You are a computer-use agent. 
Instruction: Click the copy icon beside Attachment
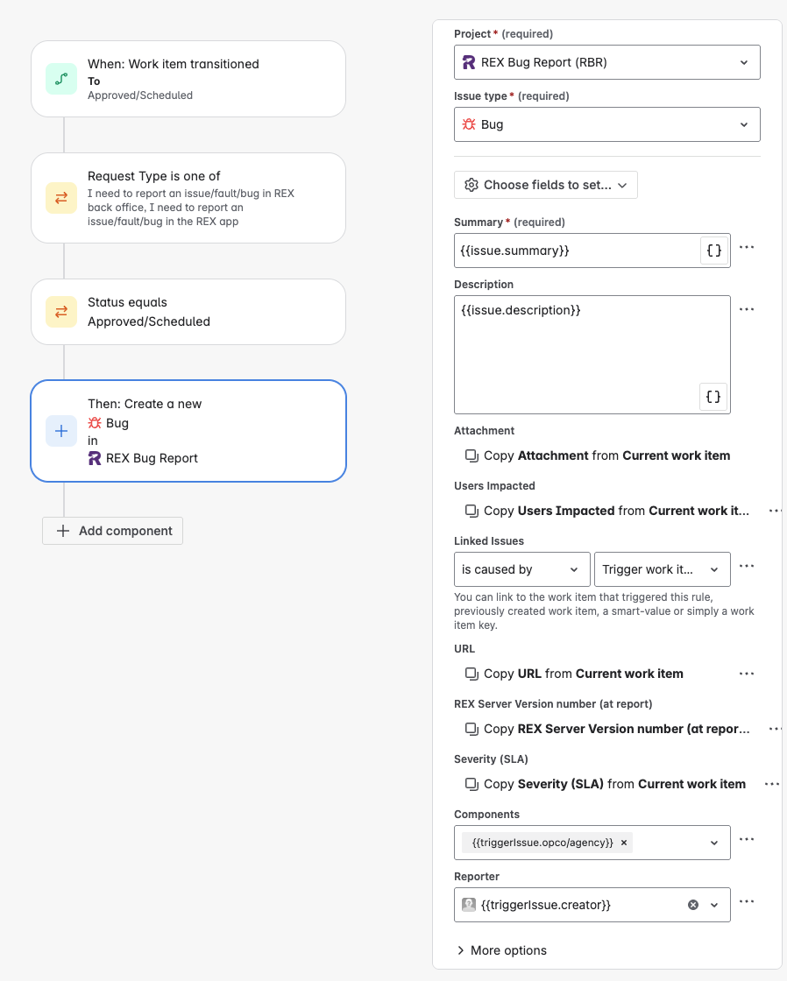pos(471,455)
